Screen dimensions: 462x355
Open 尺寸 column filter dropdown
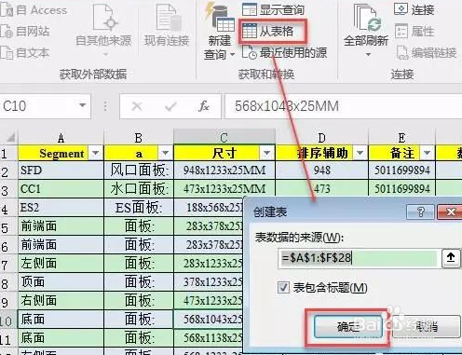pos(266,153)
